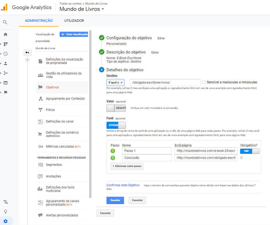
Task: Click the megaphone icon for Alertas personalizados
Action: [40, 215]
